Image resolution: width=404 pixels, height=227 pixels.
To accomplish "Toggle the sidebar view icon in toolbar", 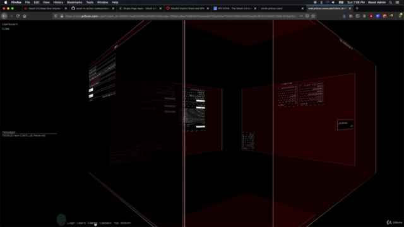I will point(358,16).
